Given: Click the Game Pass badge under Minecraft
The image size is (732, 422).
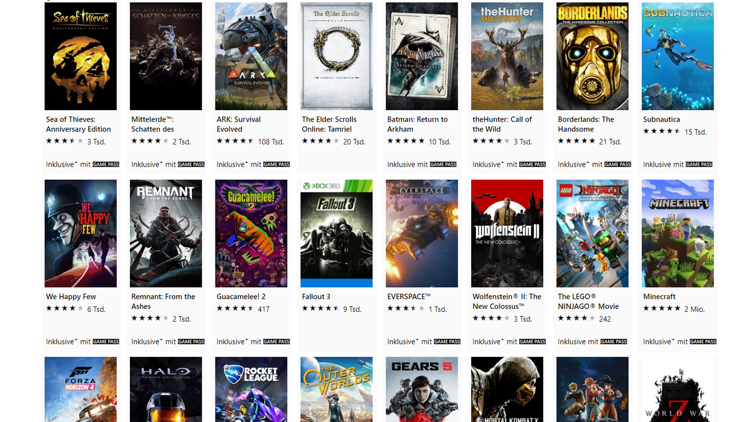Looking at the screenshot, I should point(703,341).
